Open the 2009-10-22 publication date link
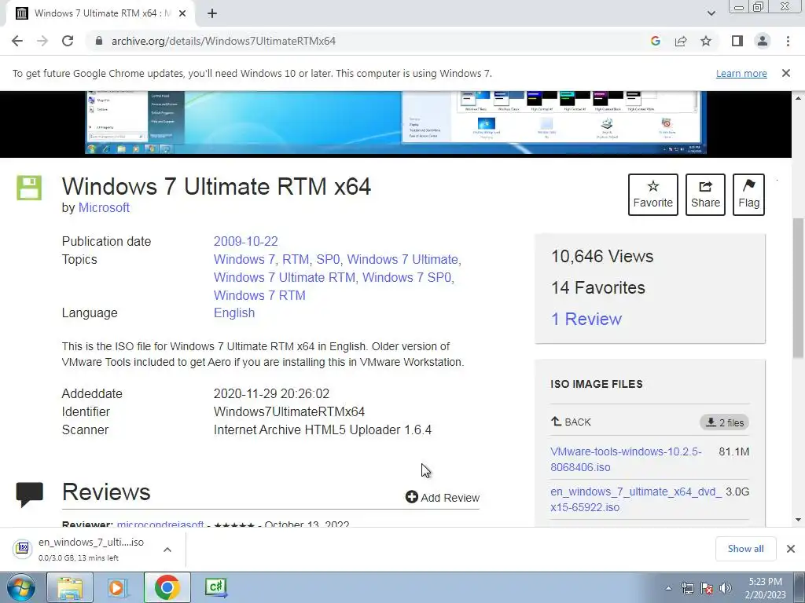The width and height of the screenshot is (805, 603). pyautogui.click(x=245, y=242)
